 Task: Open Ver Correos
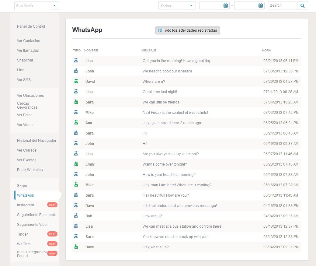point(27,150)
